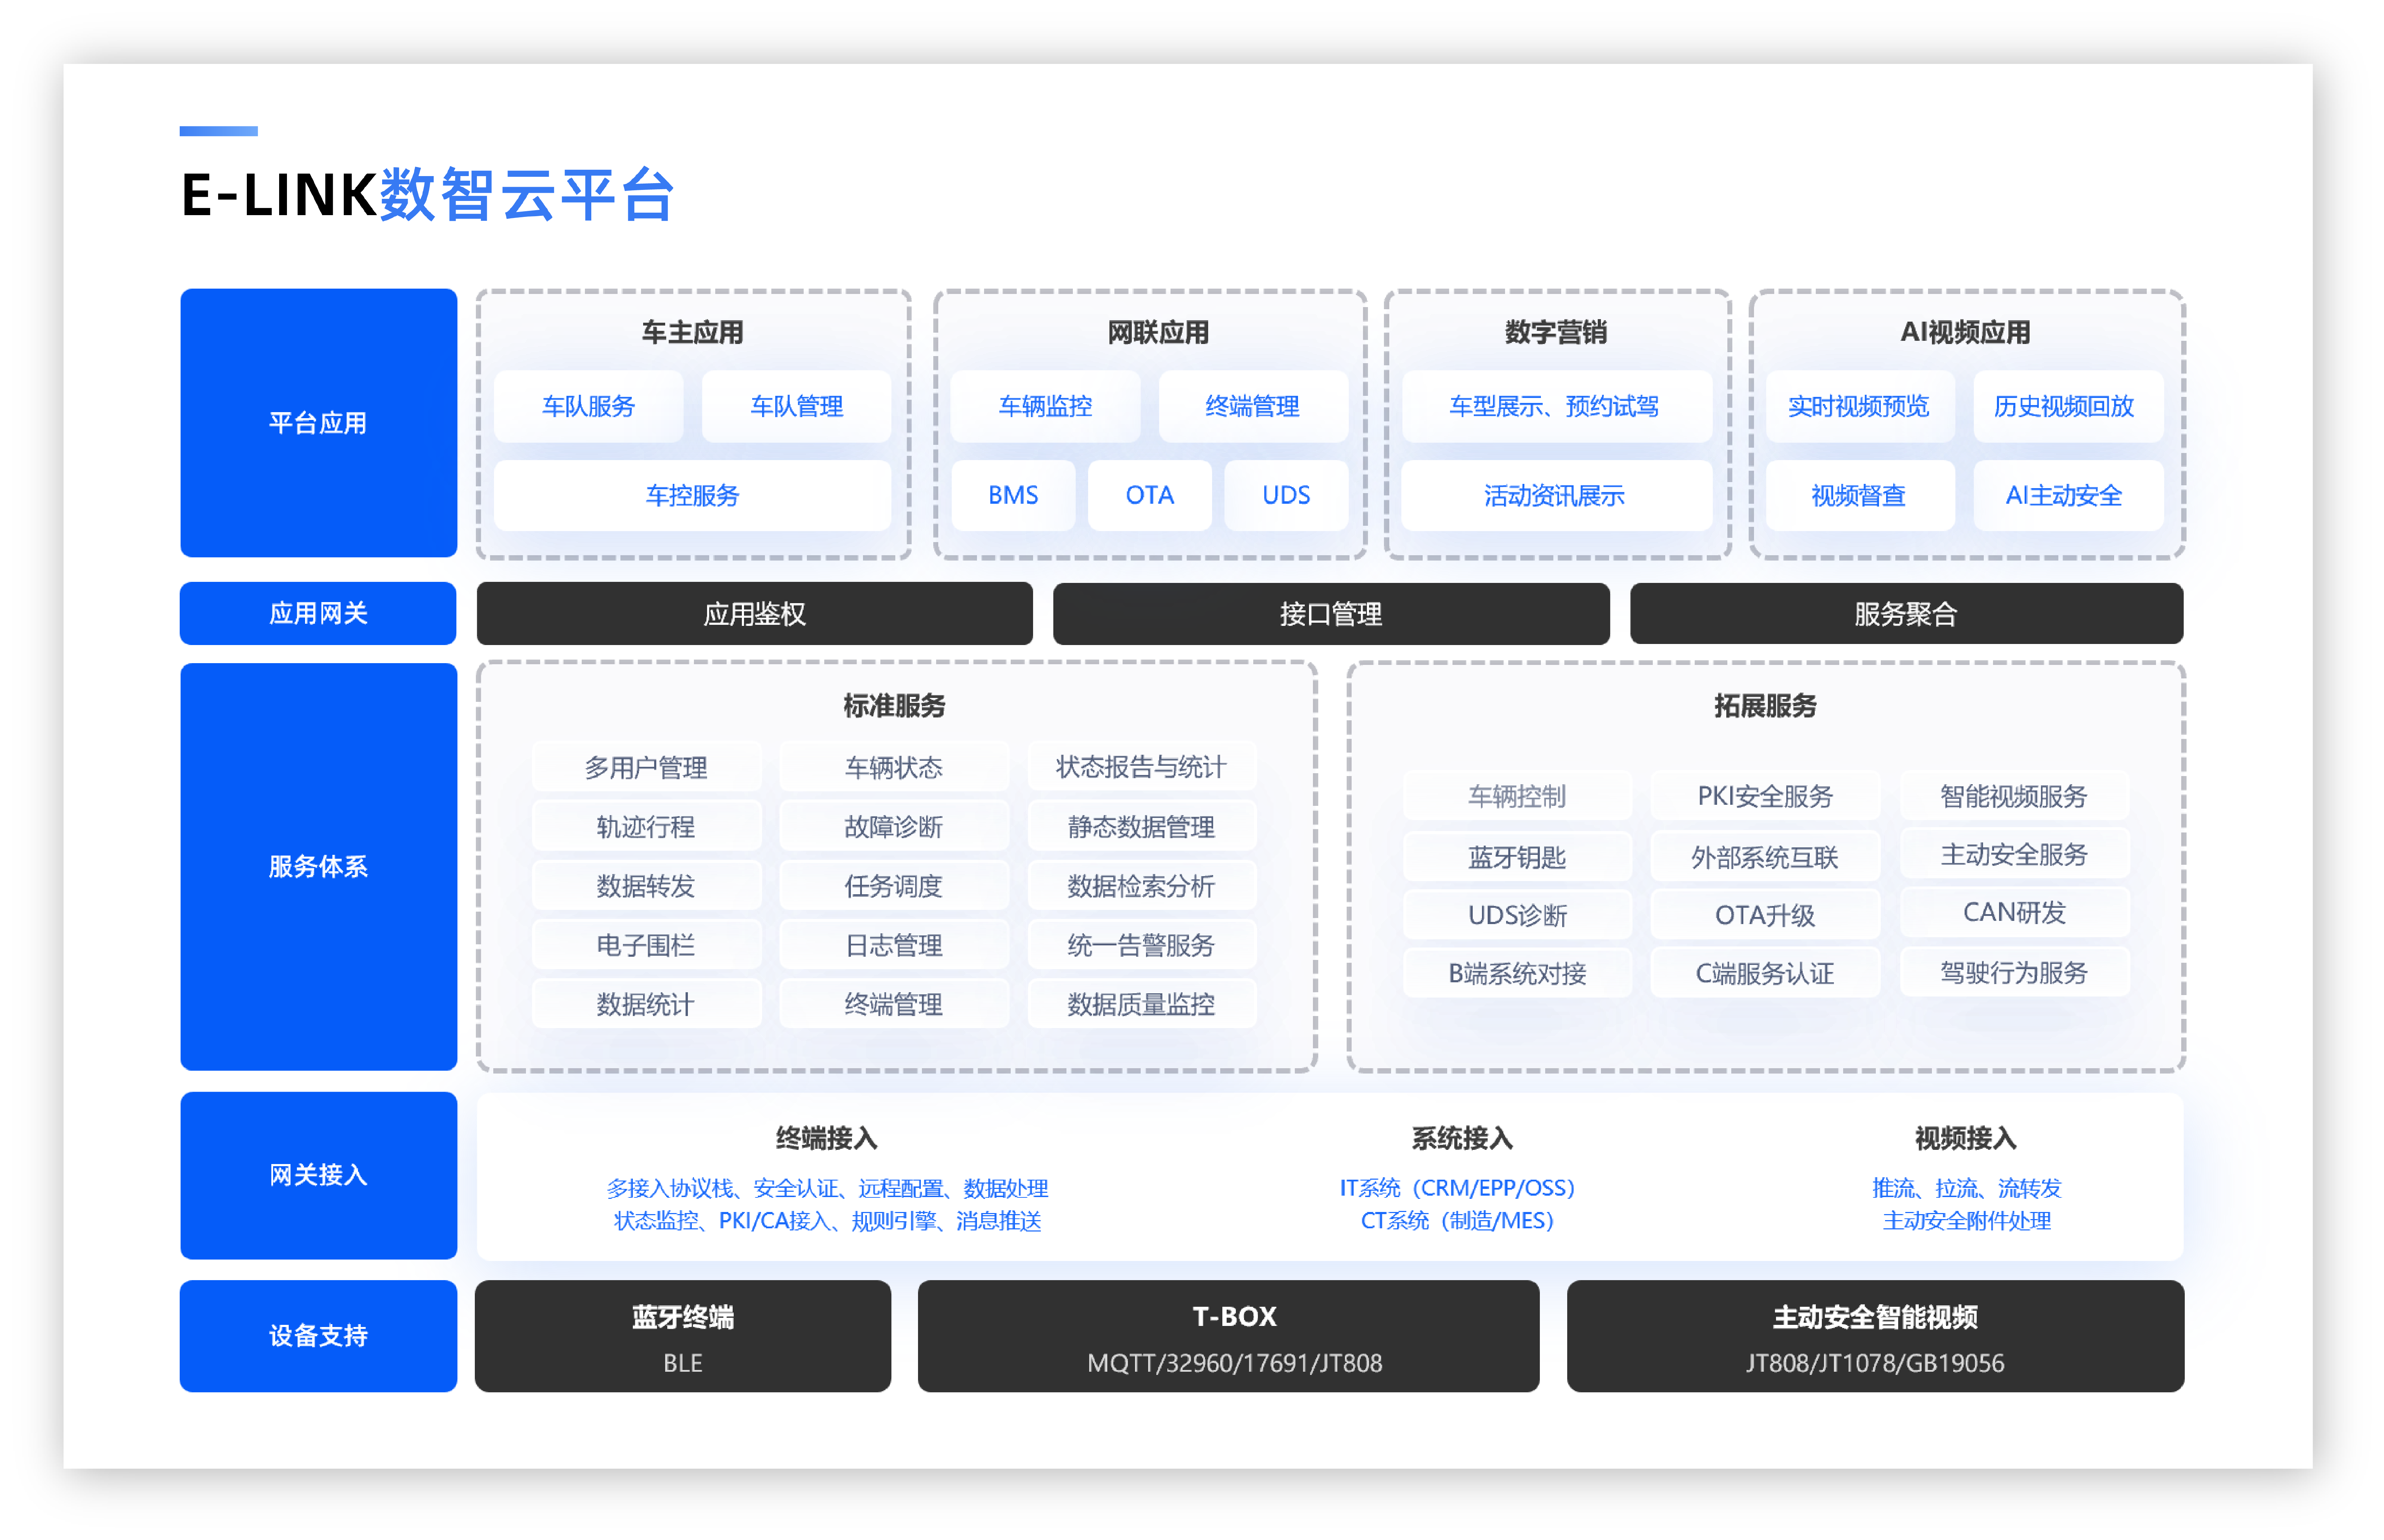Select the 车队管理 card
This screenshot has width=2384, height=1540.
(x=796, y=406)
